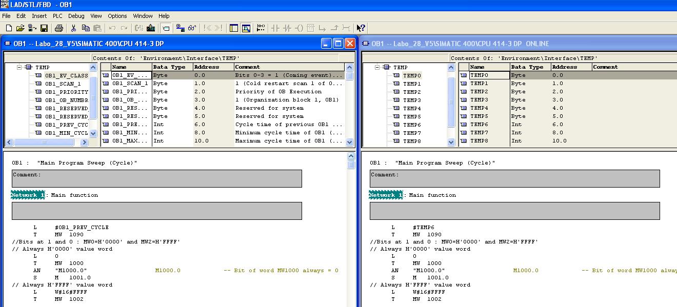
Task: Print the block using the printer icon
Action: pyautogui.click(x=59, y=28)
